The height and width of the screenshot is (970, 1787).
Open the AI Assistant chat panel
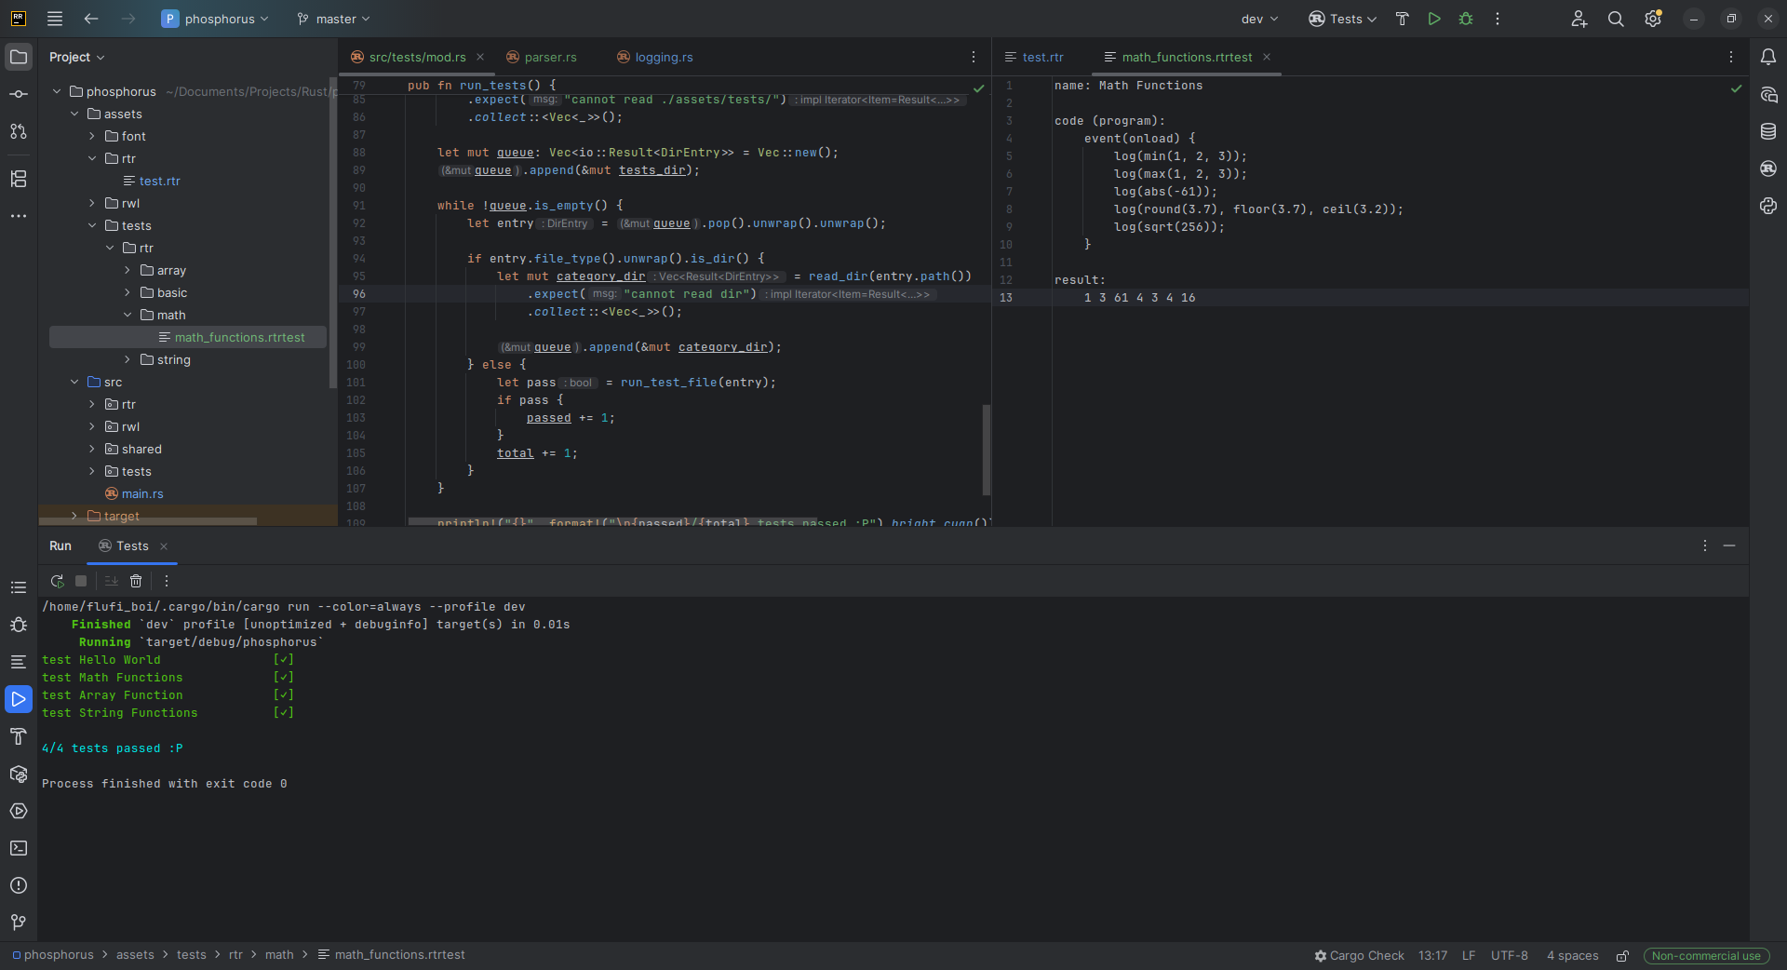(x=1768, y=94)
